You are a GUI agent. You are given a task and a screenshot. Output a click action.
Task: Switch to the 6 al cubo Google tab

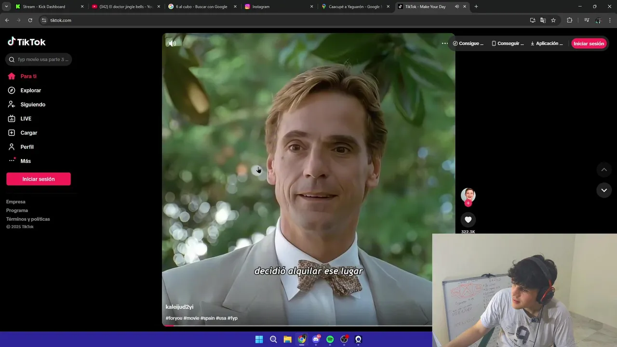[x=201, y=7]
